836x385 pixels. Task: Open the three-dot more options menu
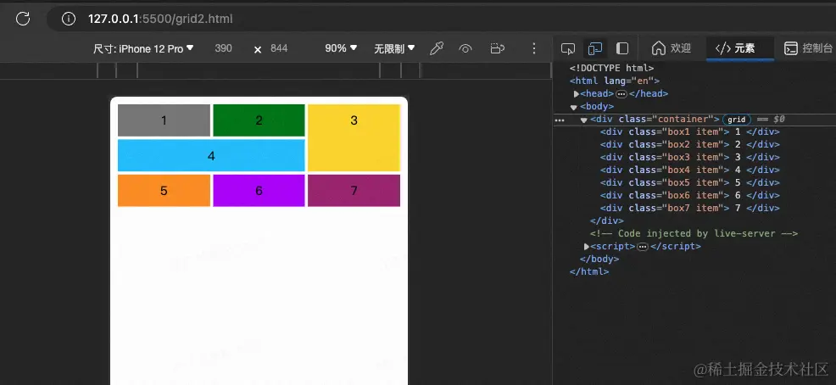pyautogui.click(x=533, y=48)
